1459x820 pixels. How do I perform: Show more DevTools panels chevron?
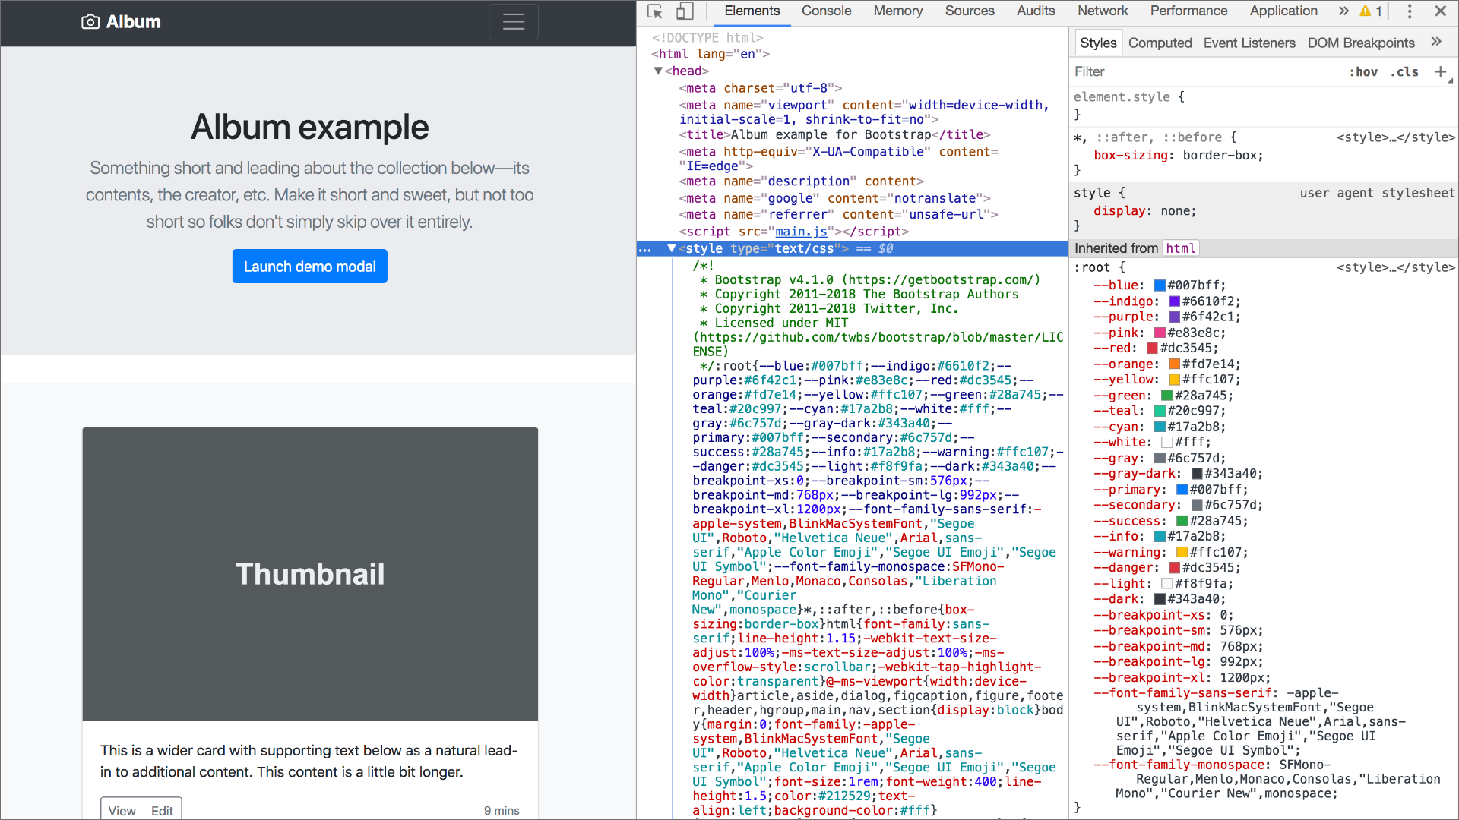[x=1343, y=11]
